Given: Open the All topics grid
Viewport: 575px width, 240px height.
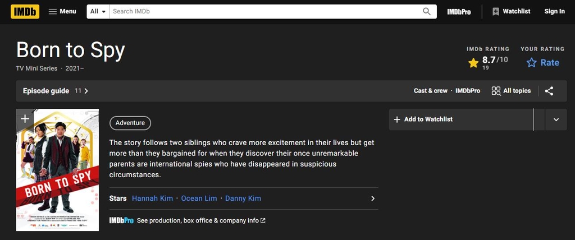Looking at the screenshot, I should pyautogui.click(x=511, y=91).
